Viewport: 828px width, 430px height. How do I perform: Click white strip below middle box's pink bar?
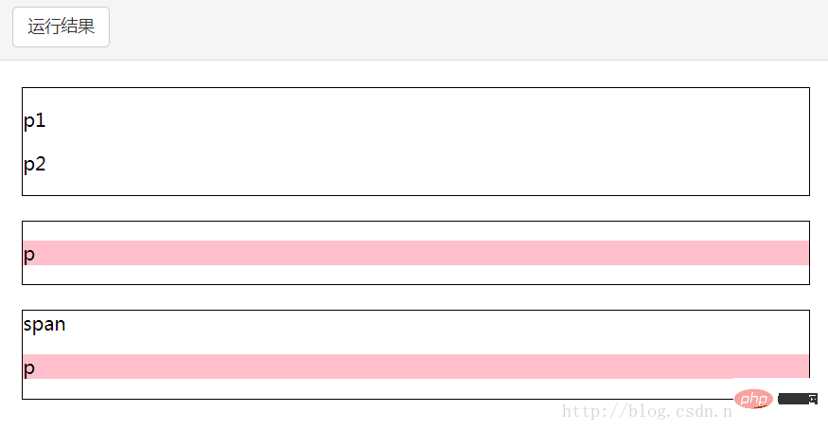[416, 275]
